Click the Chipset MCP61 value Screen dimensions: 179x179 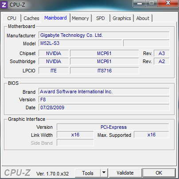[x=104, y=53]
